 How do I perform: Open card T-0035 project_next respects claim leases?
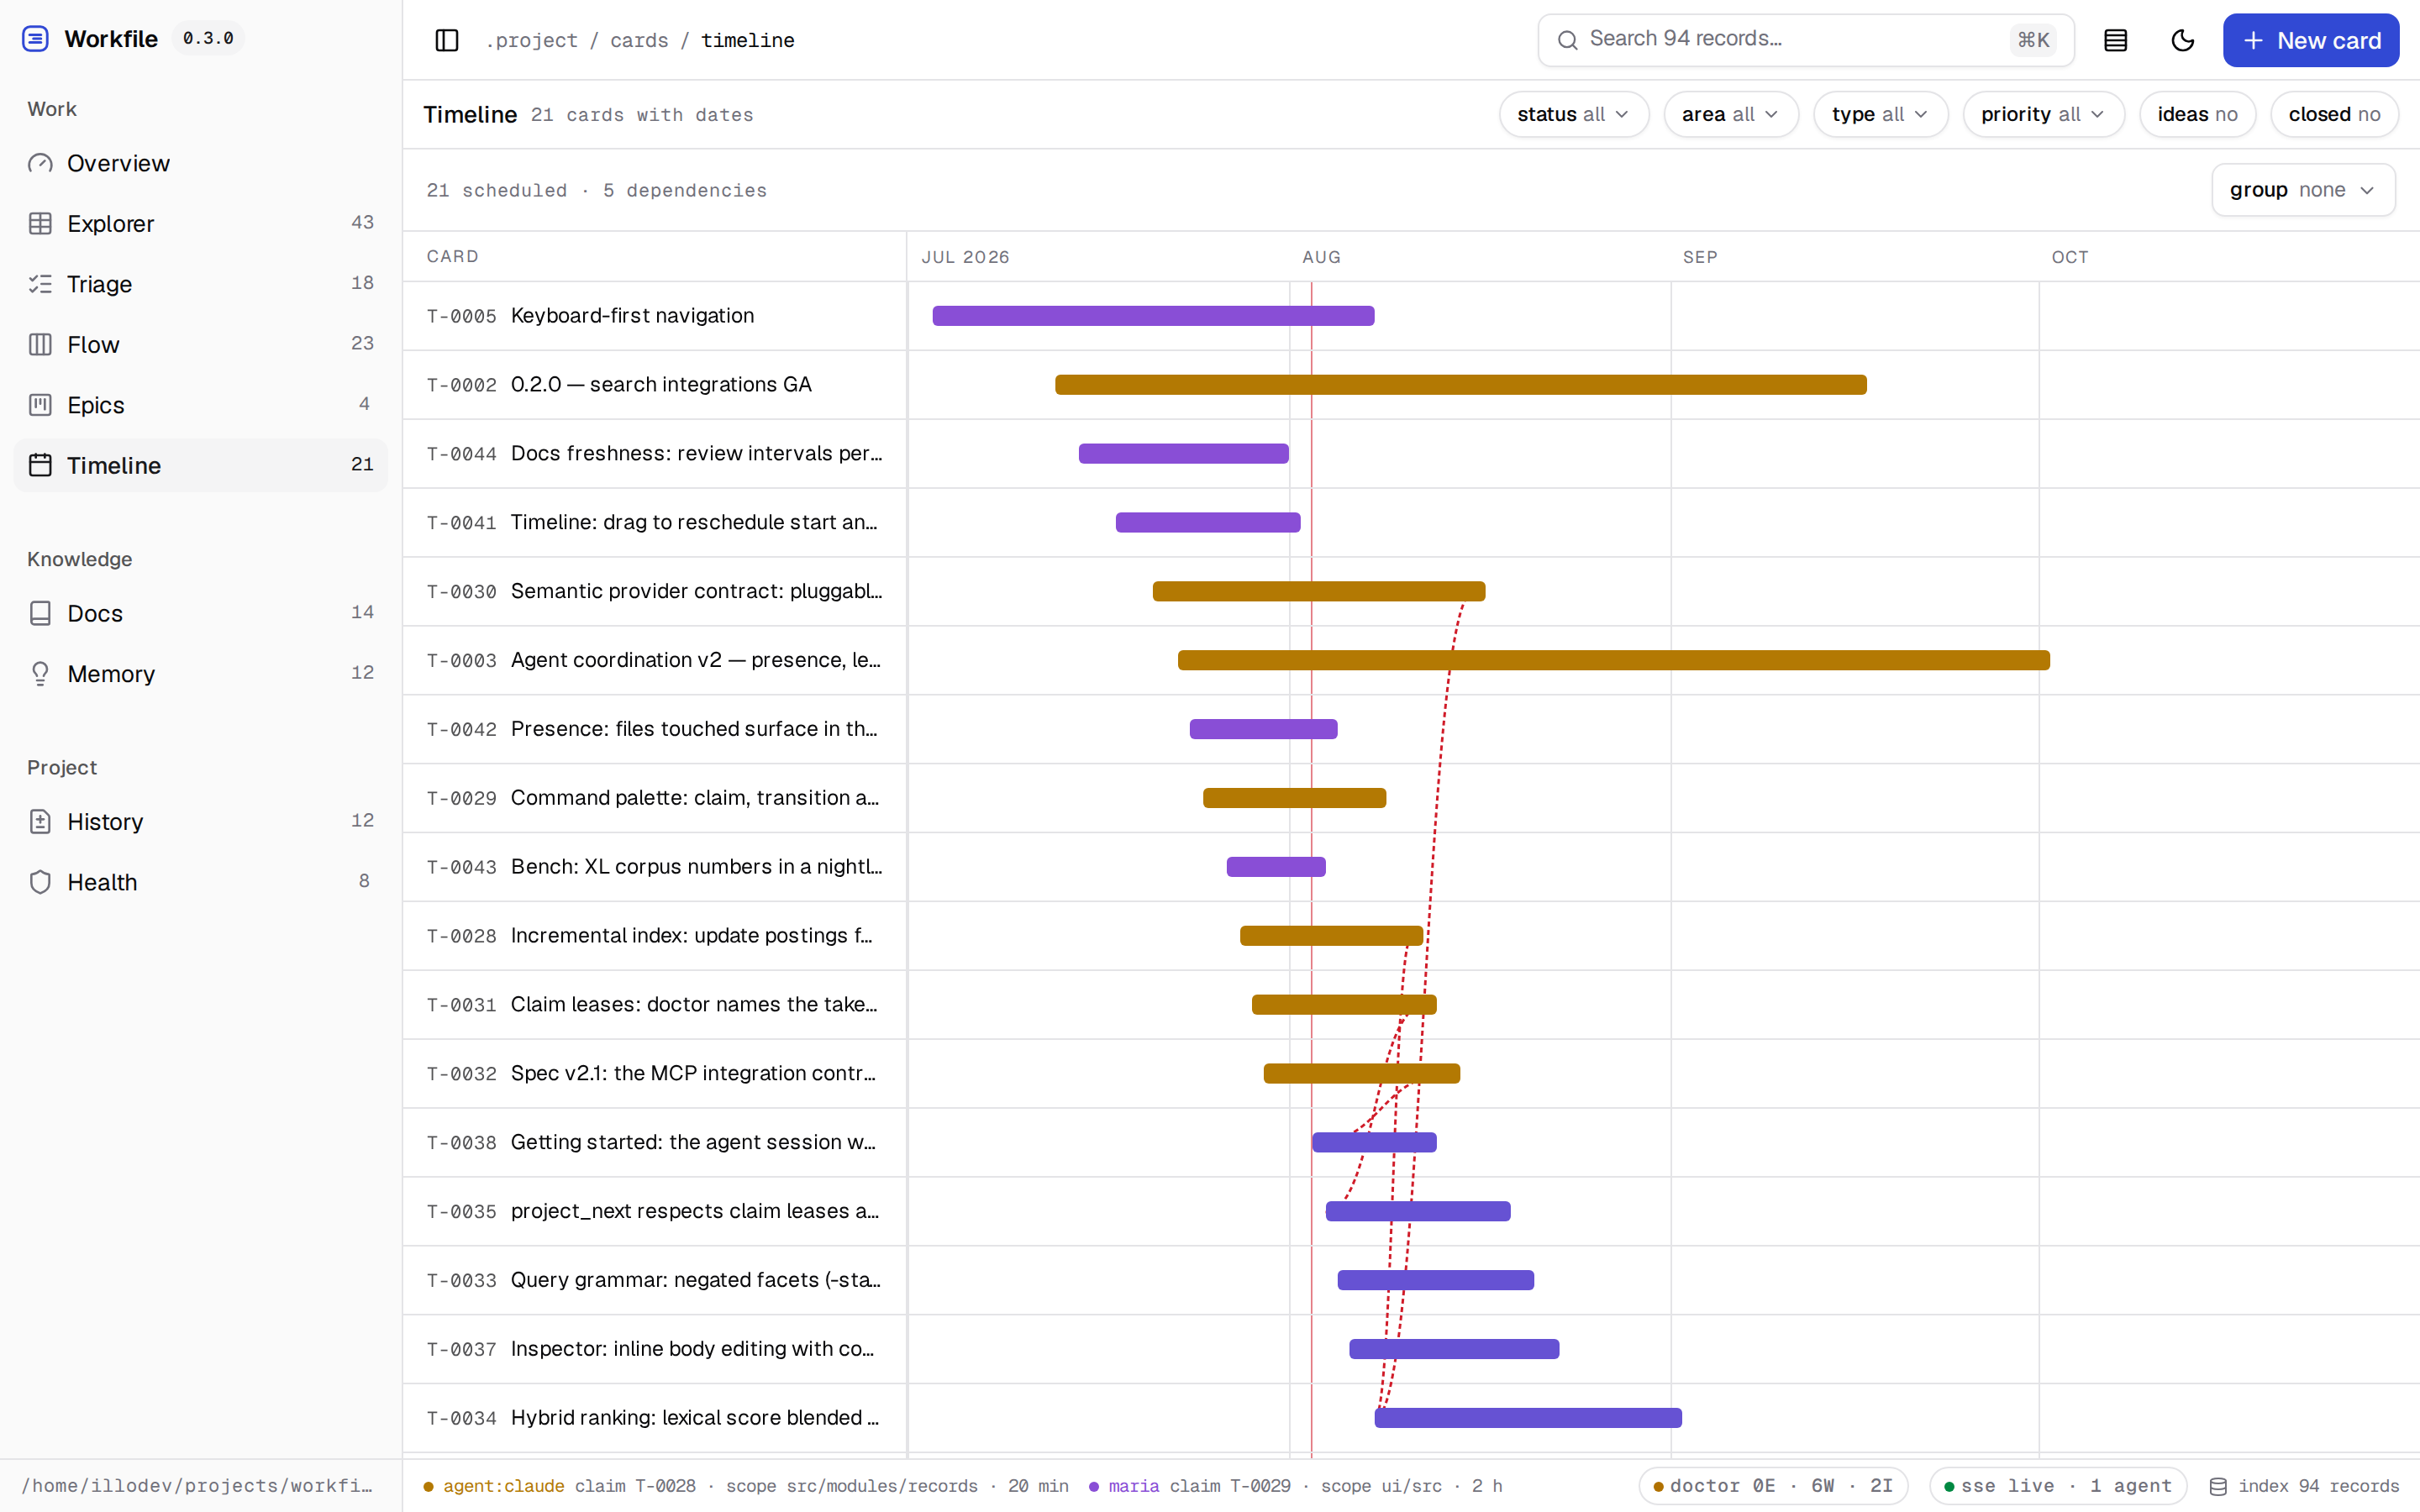click(655, 1211)
